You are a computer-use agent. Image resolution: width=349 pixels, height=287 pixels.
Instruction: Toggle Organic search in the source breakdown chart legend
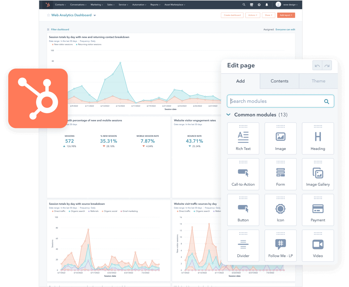(x=77, y=211)
